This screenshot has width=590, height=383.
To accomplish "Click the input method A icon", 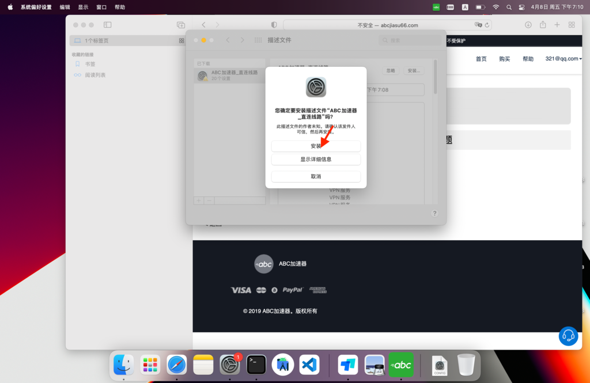I will click(x=465, y=7).
